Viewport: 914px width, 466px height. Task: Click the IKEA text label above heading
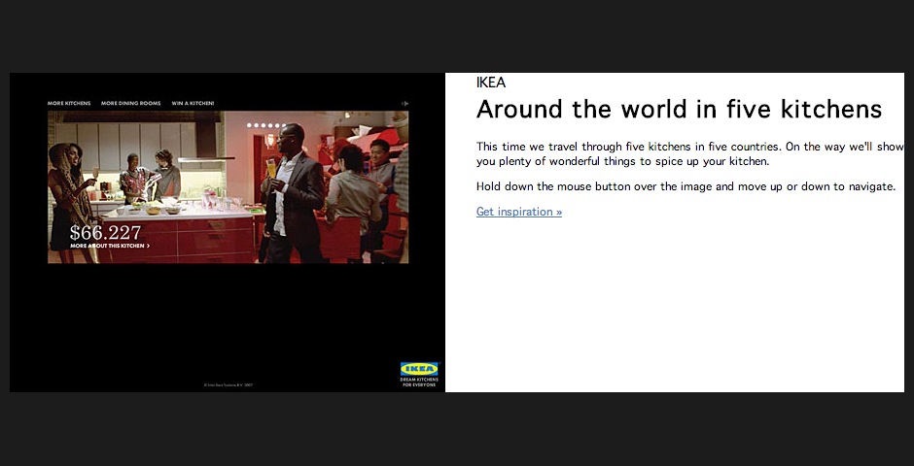click(491, 83)
